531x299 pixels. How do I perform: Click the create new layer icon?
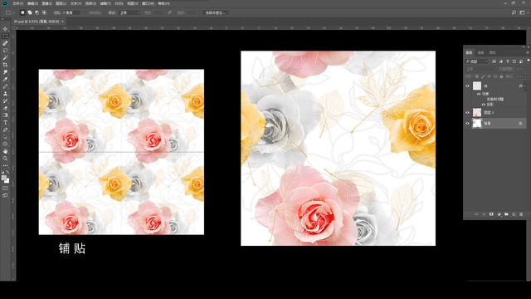(x=514, y=214)
